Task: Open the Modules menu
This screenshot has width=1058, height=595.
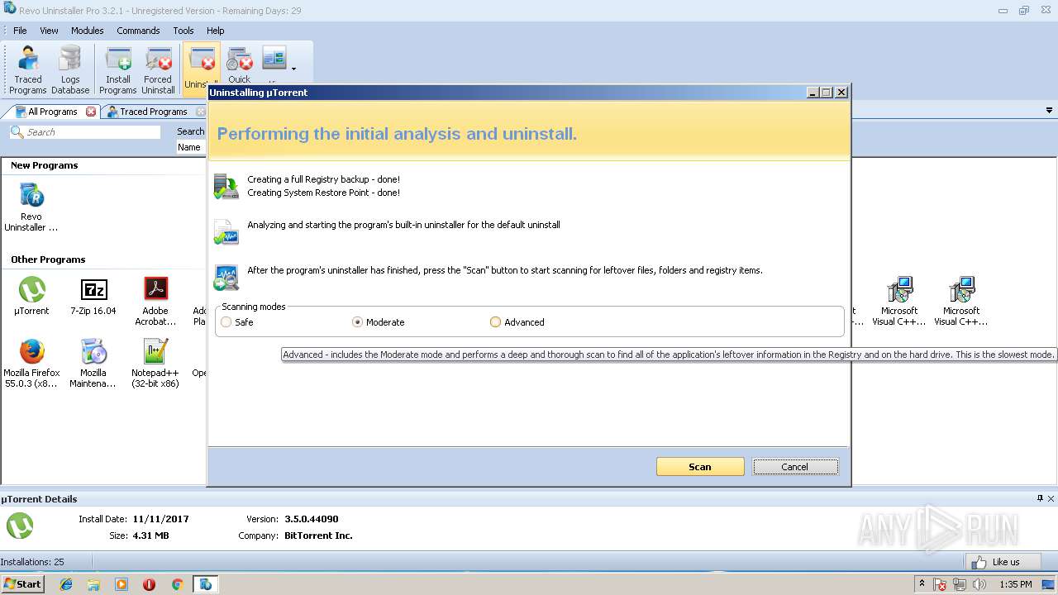Action: tap(87, 31)
